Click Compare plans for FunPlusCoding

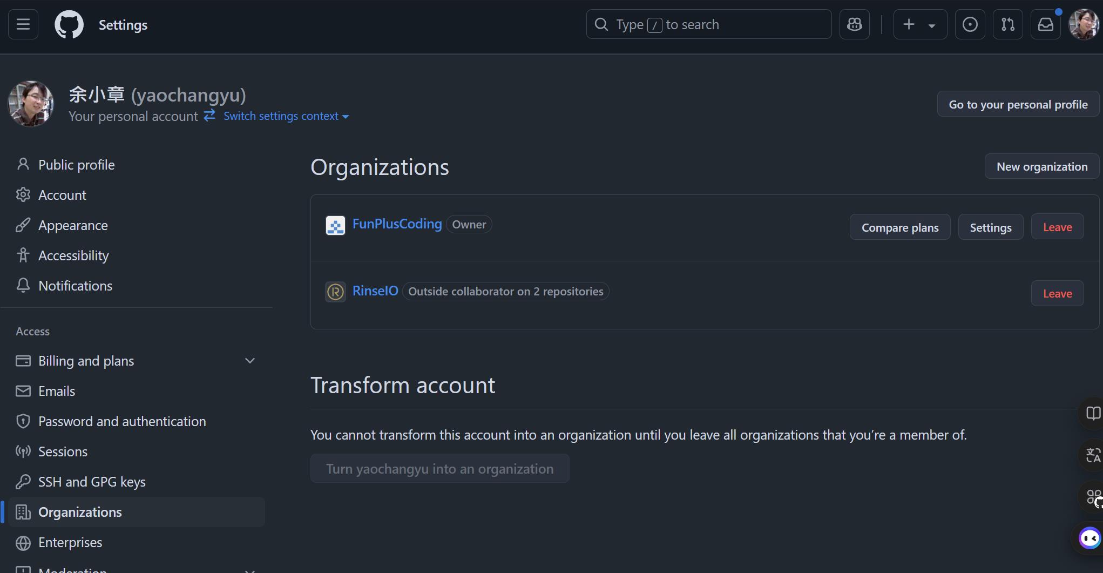click(900, 227)
